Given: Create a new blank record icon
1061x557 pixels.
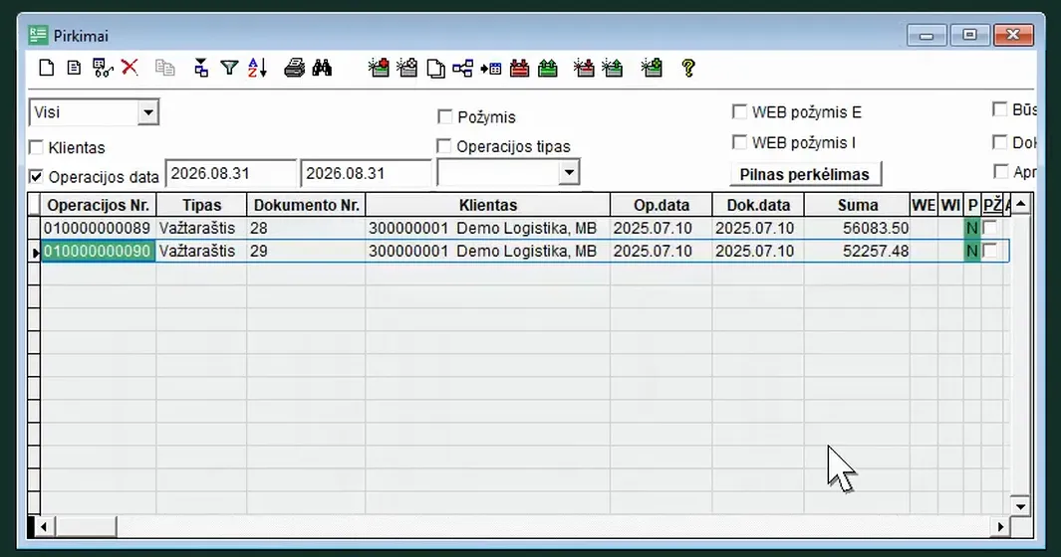Looking at the screenshot, I should (x=46, y=68).
